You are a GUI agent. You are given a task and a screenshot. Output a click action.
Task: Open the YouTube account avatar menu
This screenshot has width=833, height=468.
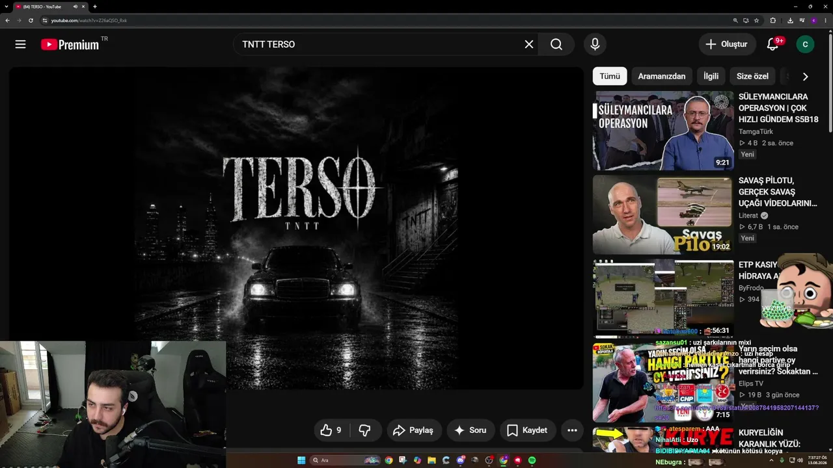click(805, 44)
